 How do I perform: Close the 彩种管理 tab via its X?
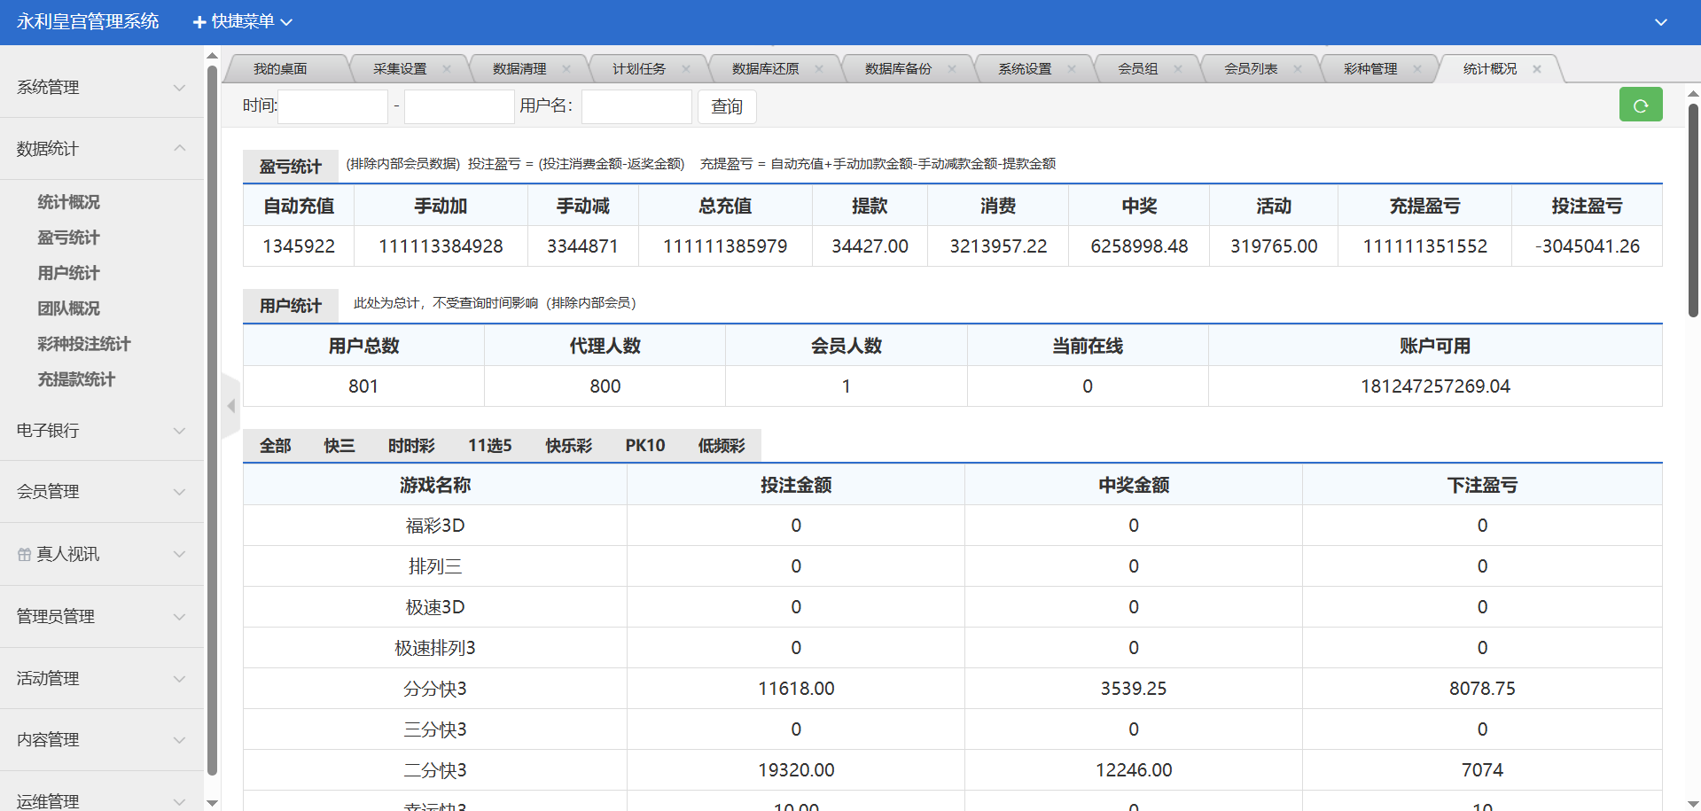pyautogui.click(x=1417, y=69)
